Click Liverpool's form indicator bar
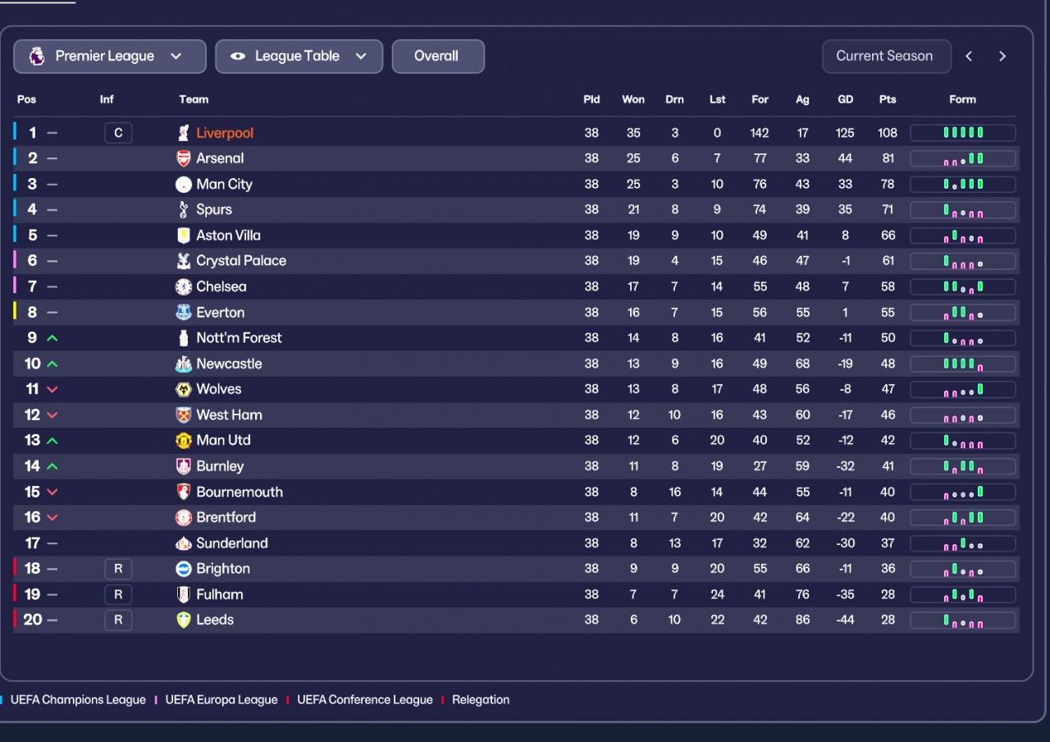This screenshot has height=742, width=1050. coord(962,133)
